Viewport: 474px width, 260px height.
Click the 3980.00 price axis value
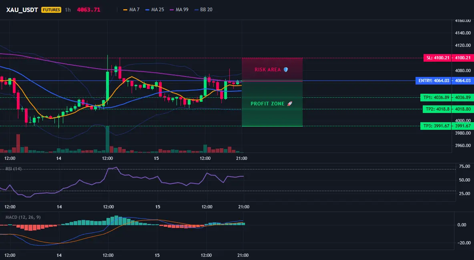coord(463,133)
